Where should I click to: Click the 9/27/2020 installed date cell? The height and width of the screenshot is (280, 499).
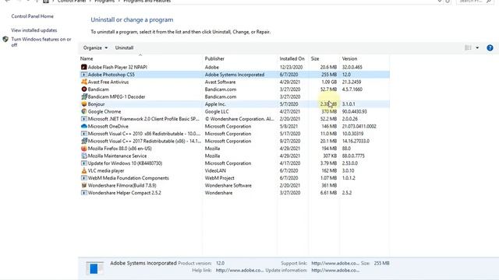click(x=289, y=141)
